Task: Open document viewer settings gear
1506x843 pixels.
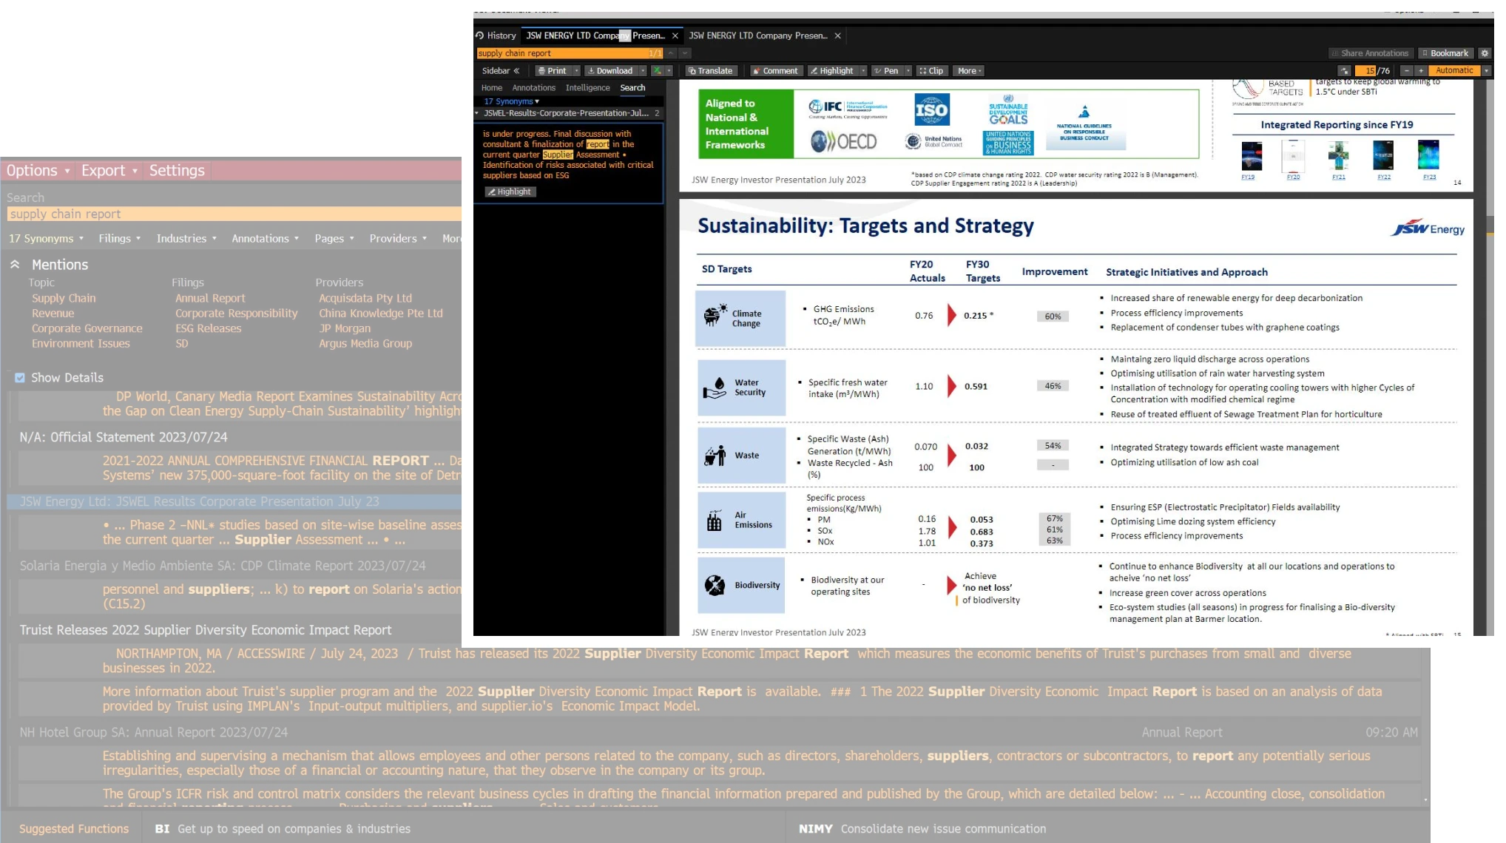Action: click(1485, 53)
